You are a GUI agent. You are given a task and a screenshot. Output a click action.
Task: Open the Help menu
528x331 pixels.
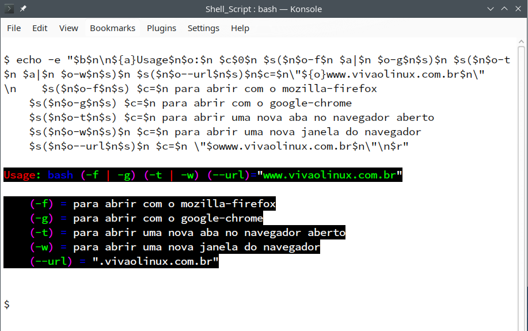pyautogui.click(x=240, y=28)
